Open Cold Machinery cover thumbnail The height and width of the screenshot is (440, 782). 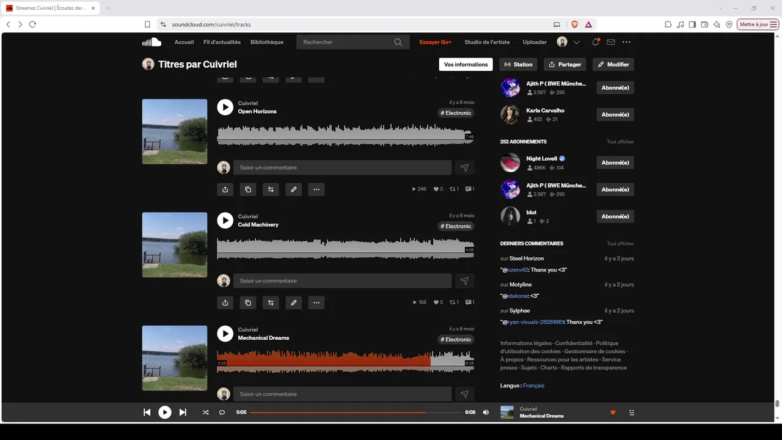coord(175,244)
